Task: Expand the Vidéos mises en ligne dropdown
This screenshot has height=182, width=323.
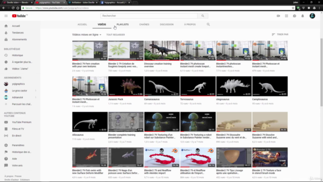Action: (x=86, y=35)
